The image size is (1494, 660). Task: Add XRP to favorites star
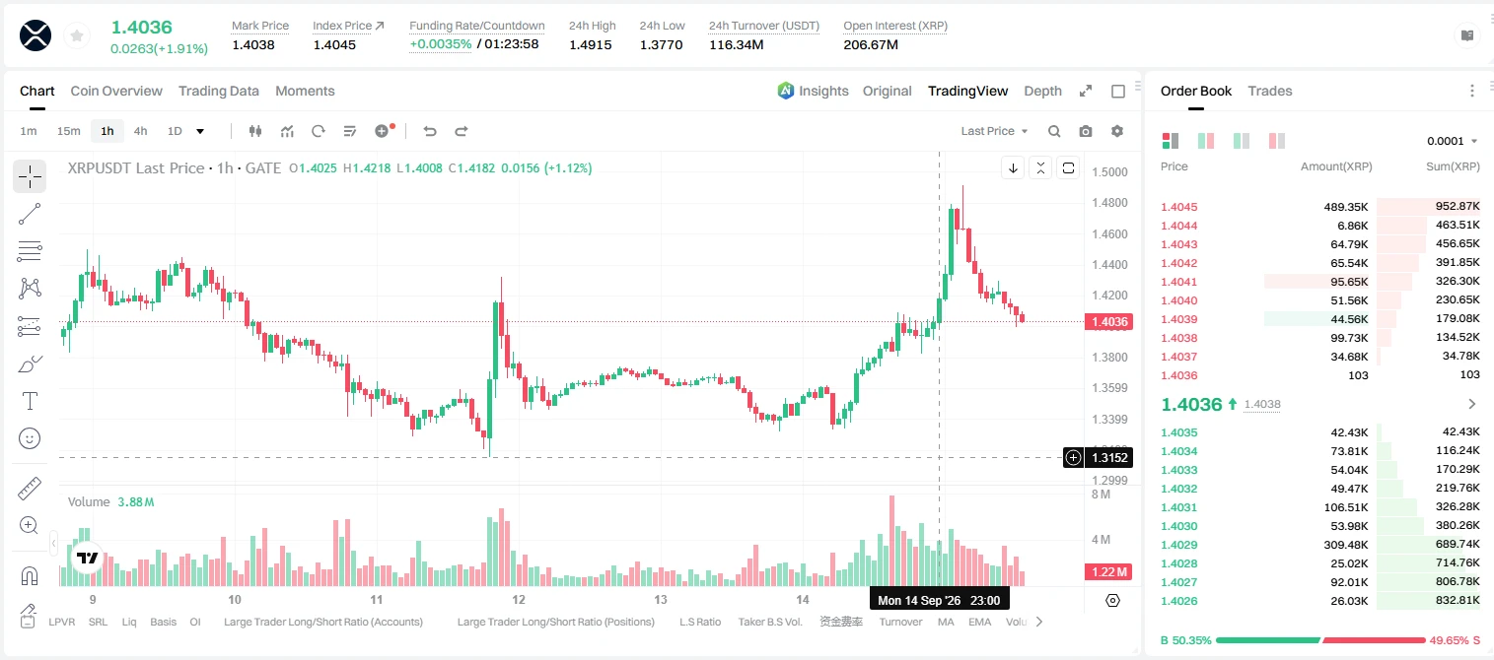tap(76, 35)
